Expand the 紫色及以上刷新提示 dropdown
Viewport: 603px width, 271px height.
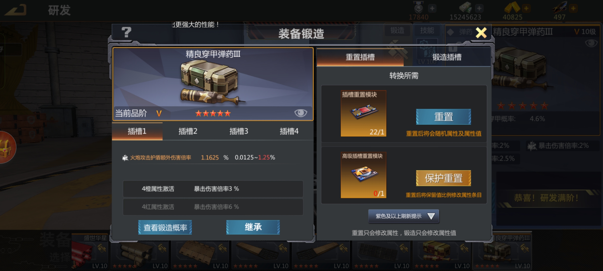[404, 216]
